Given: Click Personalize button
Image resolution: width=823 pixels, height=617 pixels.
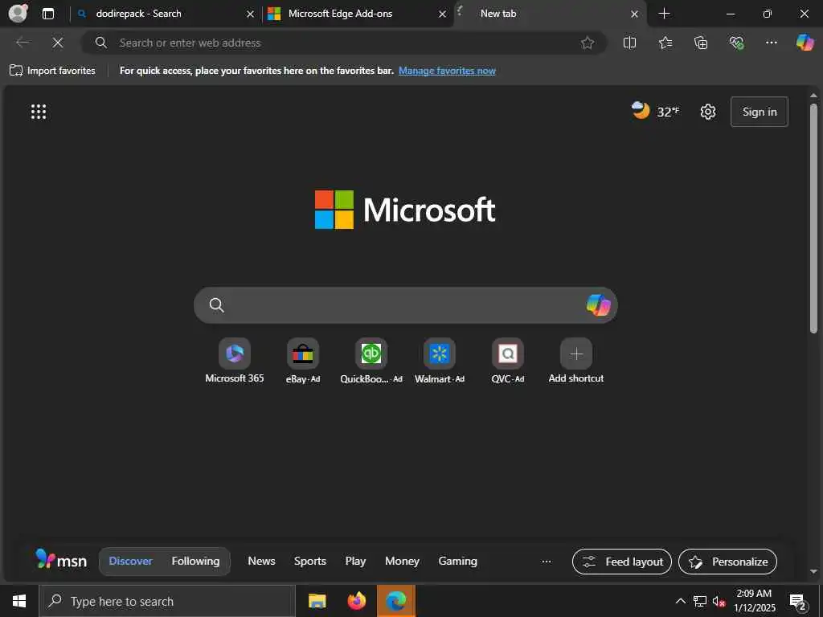Looking at the screenshot, I should (x=727, y=562).
